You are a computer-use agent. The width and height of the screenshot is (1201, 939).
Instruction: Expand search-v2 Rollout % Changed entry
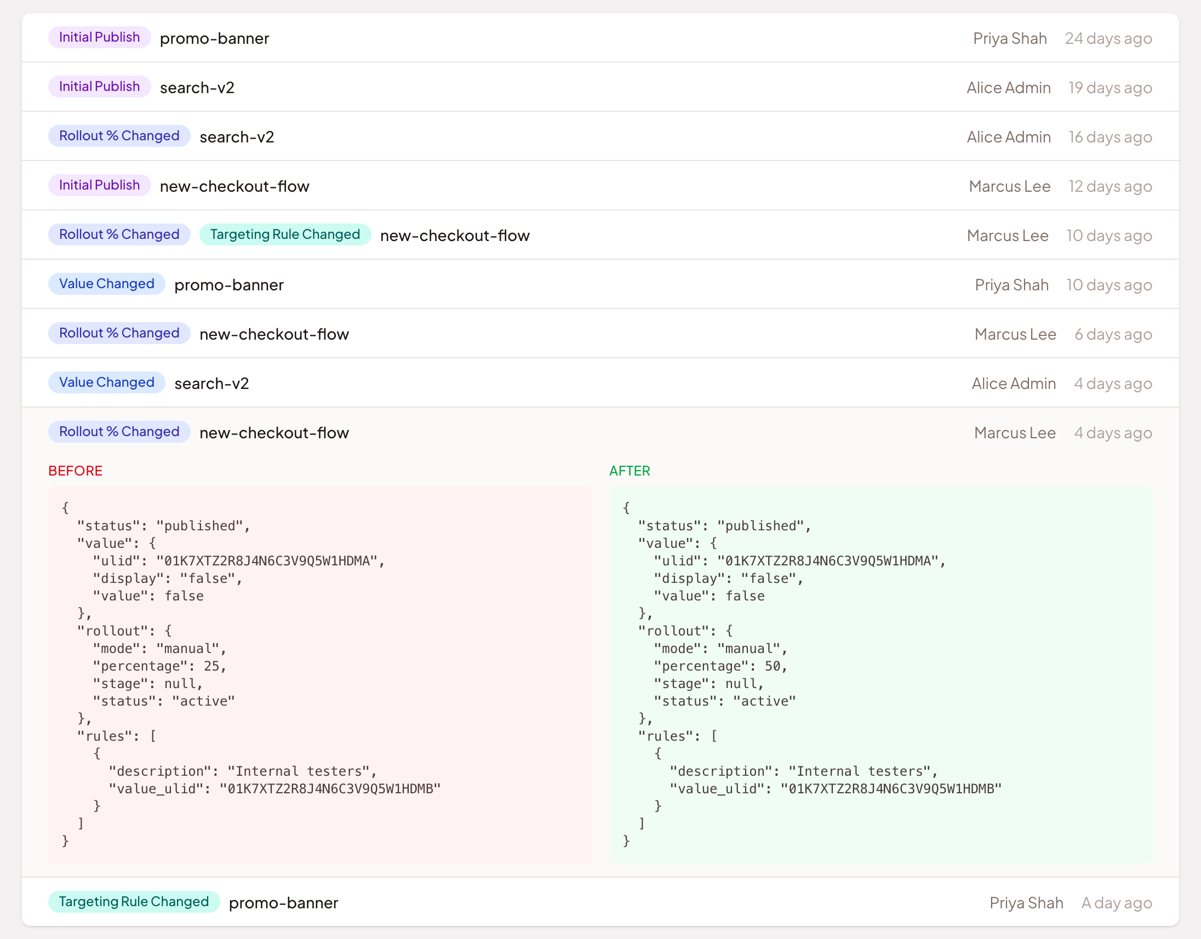pos(600,136)
